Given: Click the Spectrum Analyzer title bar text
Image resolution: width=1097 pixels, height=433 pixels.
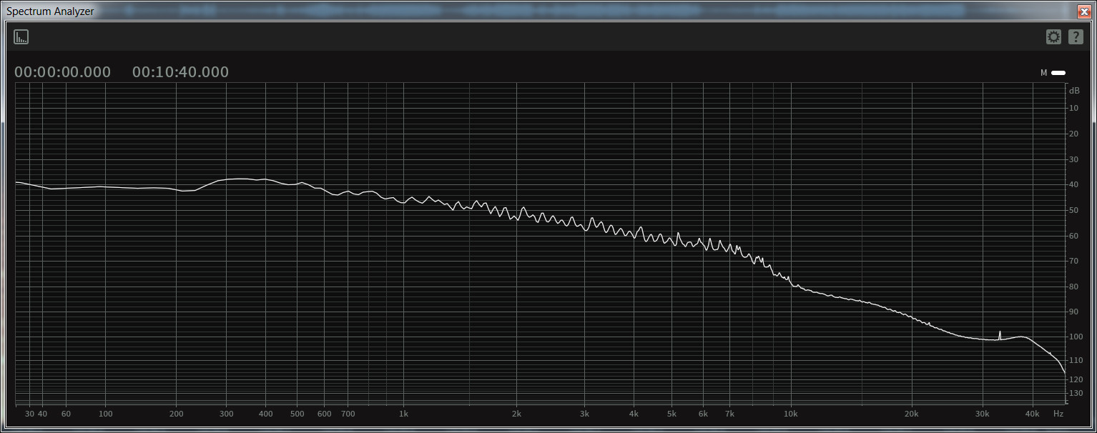Looking at the screenshot, I should coord(50,11).
